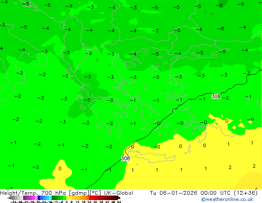
Task: Click the weatheronline.co.uk copyright link
Action: [227, 199]
